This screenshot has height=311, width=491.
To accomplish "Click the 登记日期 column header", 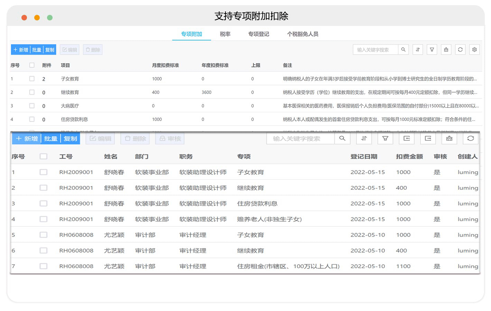I will 364,157.
